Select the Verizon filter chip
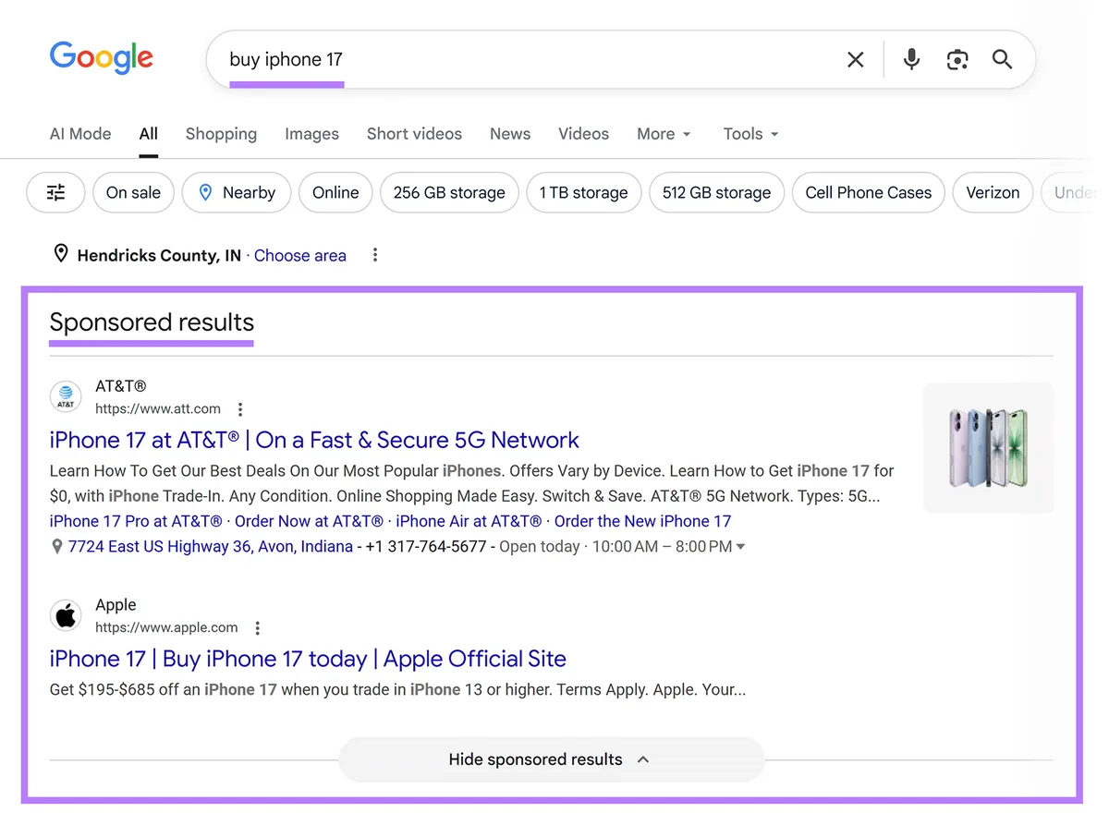This screenshot has height=813, width=1109. click(x=993, y=193)
